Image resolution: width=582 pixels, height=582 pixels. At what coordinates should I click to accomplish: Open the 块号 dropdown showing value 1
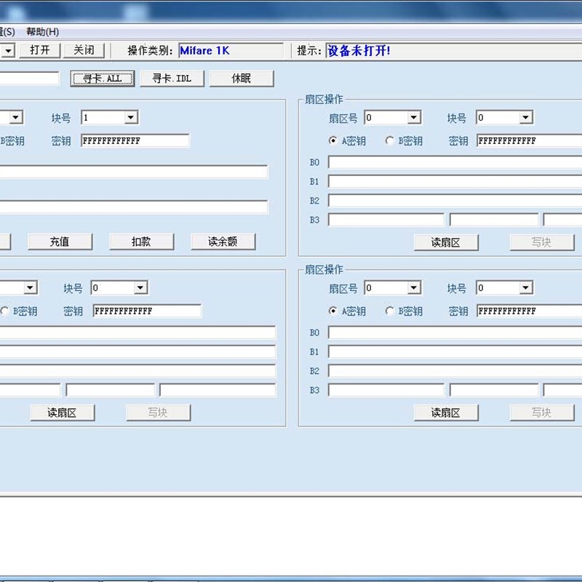(x=129, y=117)
